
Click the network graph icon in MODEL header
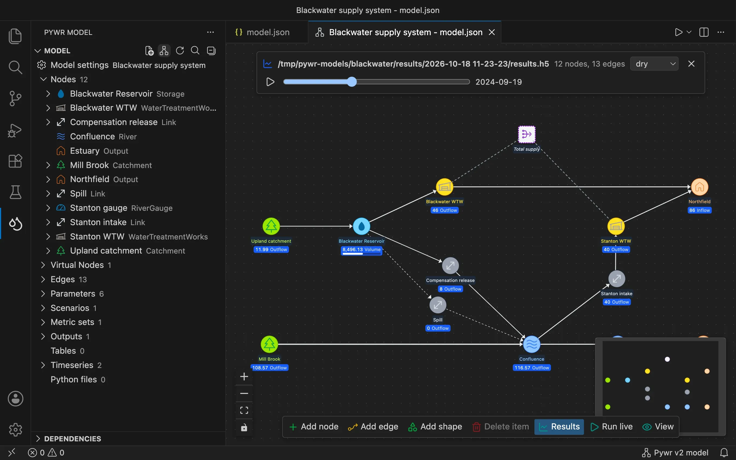tap(164, 51)
